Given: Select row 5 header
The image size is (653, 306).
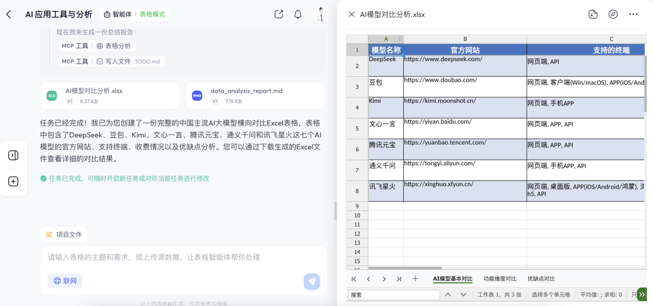Looking at the screenshot, I should click(357, 129).
